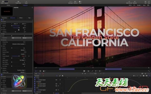Open the Attribute Transform Glyph dropdown
Viewport: 151px width, 94px height.
[21, 70]
